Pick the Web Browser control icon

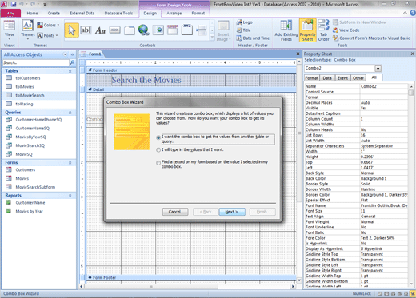coord(158,30)
